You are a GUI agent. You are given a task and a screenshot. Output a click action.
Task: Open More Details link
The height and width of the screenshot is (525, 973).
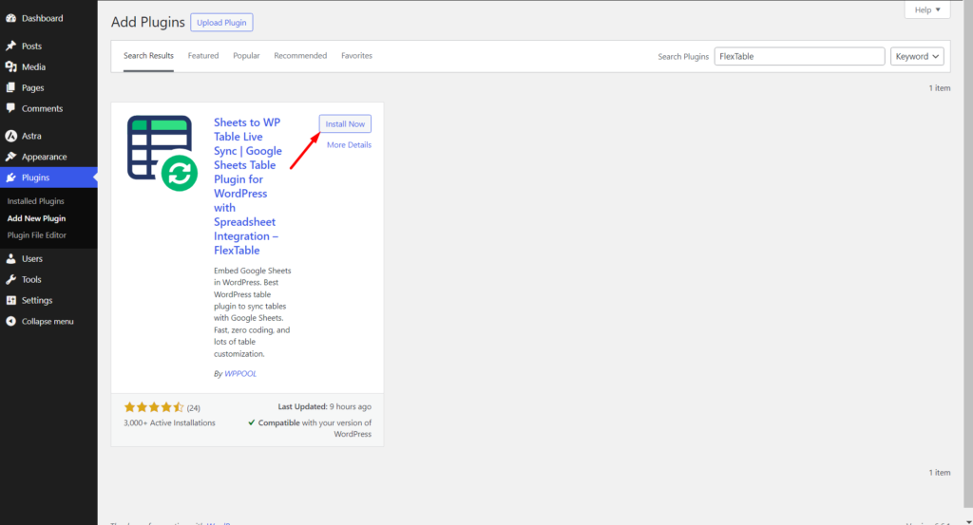[349, 145]
